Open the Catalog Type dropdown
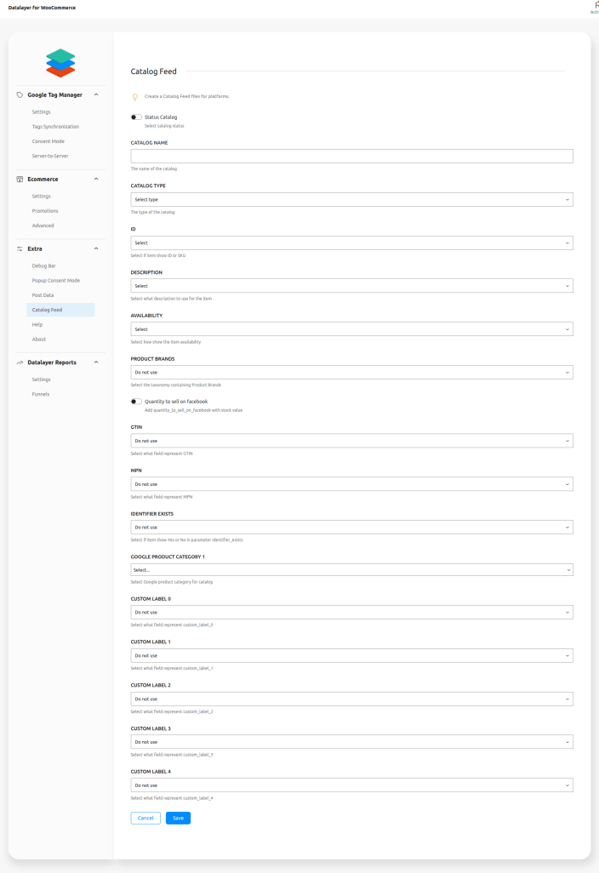 (x=351, y=200)
